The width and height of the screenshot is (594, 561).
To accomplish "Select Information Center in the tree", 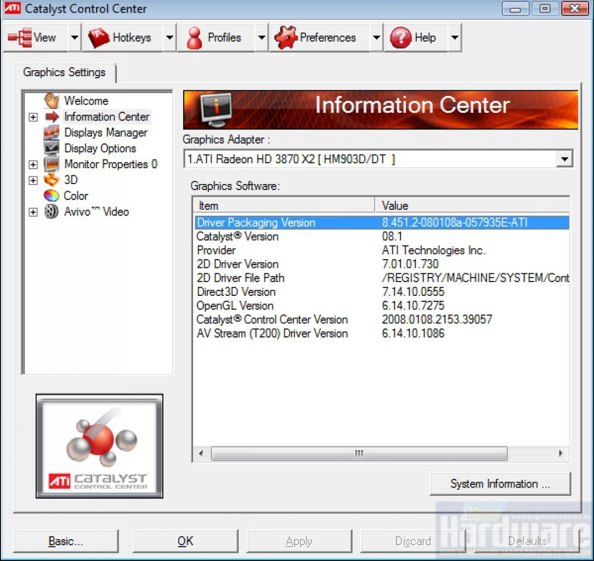I will click(x=107, y=117).
